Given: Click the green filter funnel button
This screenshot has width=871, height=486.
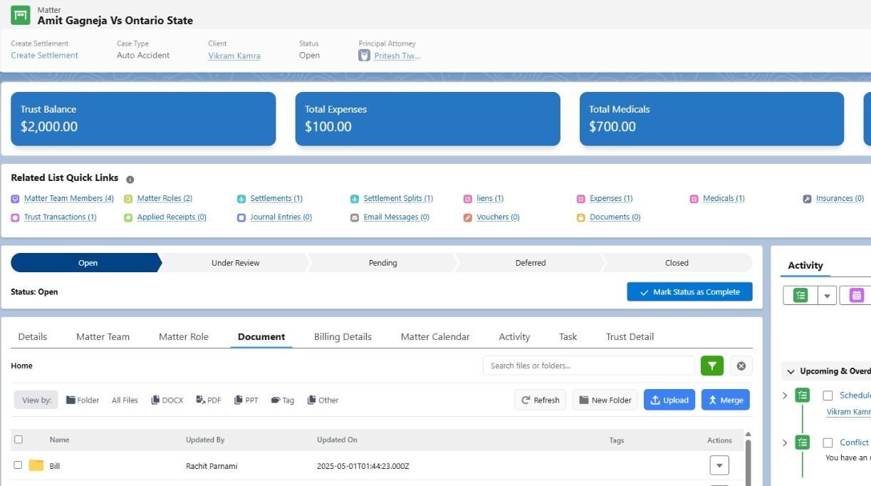Looking at the screenshot, I should [x=712, y=366].
